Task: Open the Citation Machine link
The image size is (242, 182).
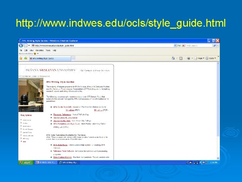Action: coord(63,157)
